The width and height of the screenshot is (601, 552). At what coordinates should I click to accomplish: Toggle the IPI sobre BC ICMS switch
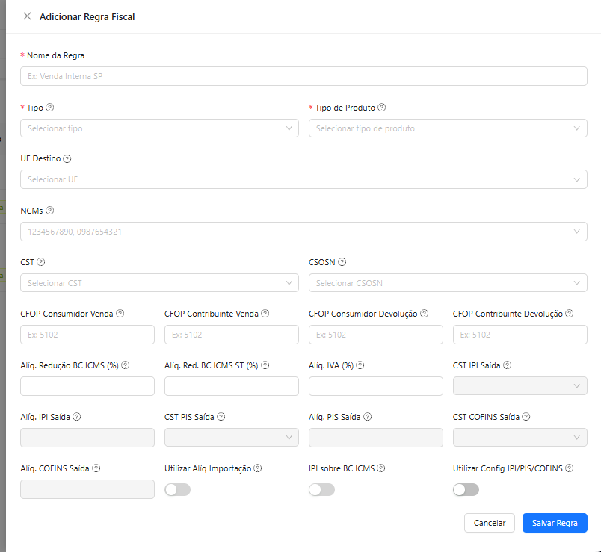pyautogui.click(x=321, y=490)
